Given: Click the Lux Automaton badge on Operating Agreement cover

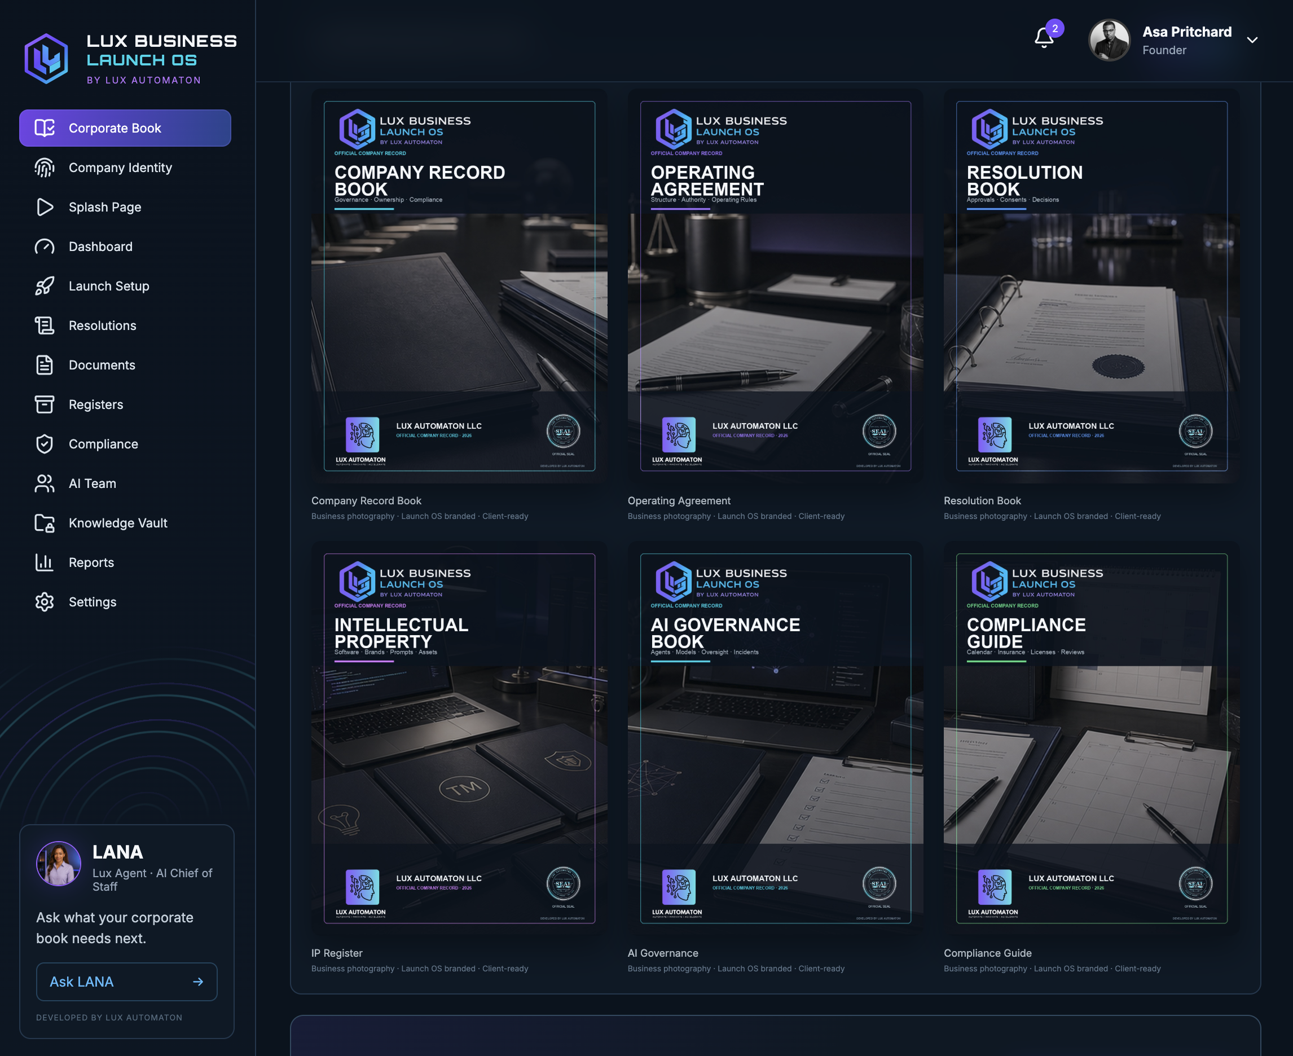Looking at the screenshot, I should click(678, 434).
